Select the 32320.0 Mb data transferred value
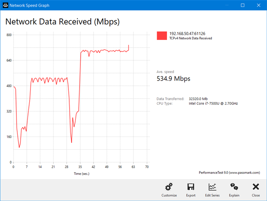Image resolution: width=267 pixels, height=201 pixels. click(198, 99)
